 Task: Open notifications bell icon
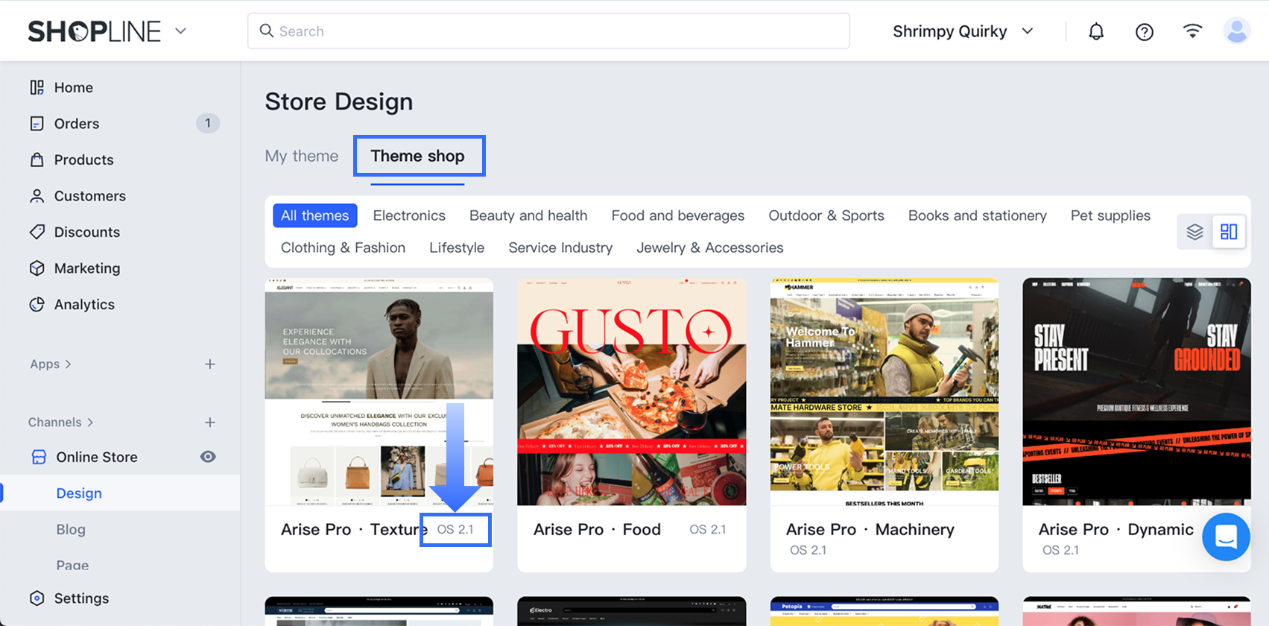[x=1096, y=31]
